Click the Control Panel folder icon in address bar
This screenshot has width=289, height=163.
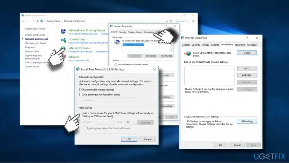tap(42, 21)
